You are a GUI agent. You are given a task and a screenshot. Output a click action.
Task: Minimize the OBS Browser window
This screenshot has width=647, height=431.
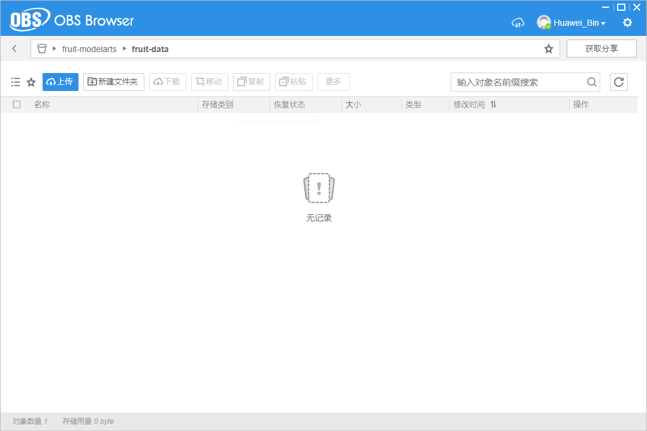pos(606,7)
